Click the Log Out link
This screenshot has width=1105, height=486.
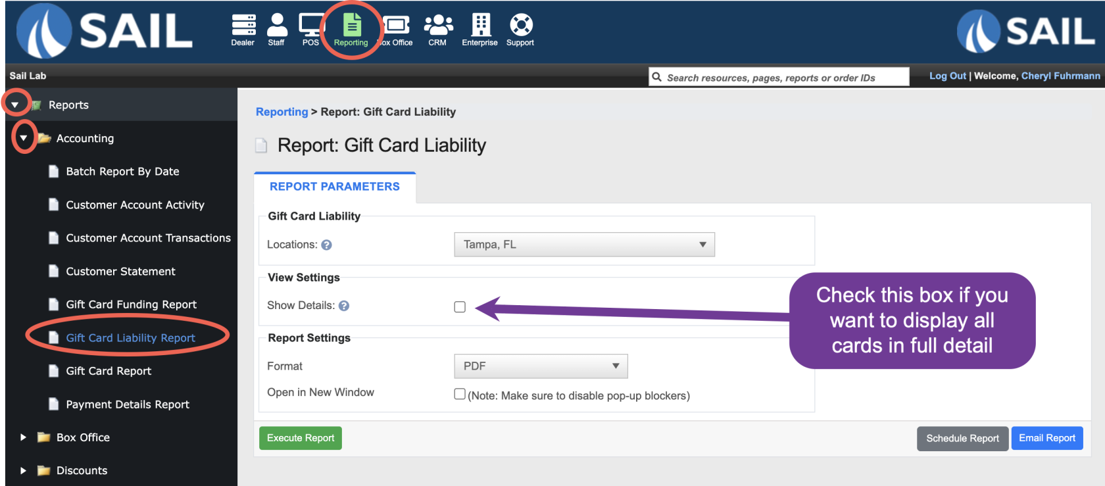tap(948, 76)
